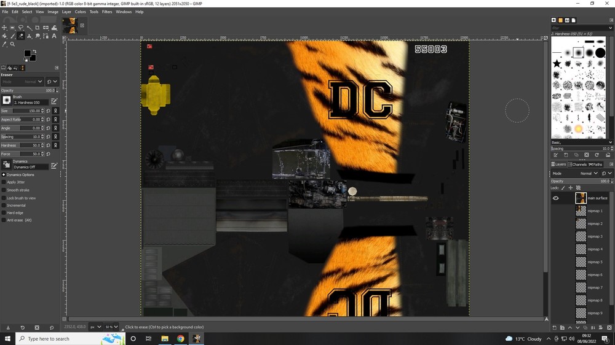Reset brush Force to default
The height and width of the screenshot is (345, 615).
point(48,154)
